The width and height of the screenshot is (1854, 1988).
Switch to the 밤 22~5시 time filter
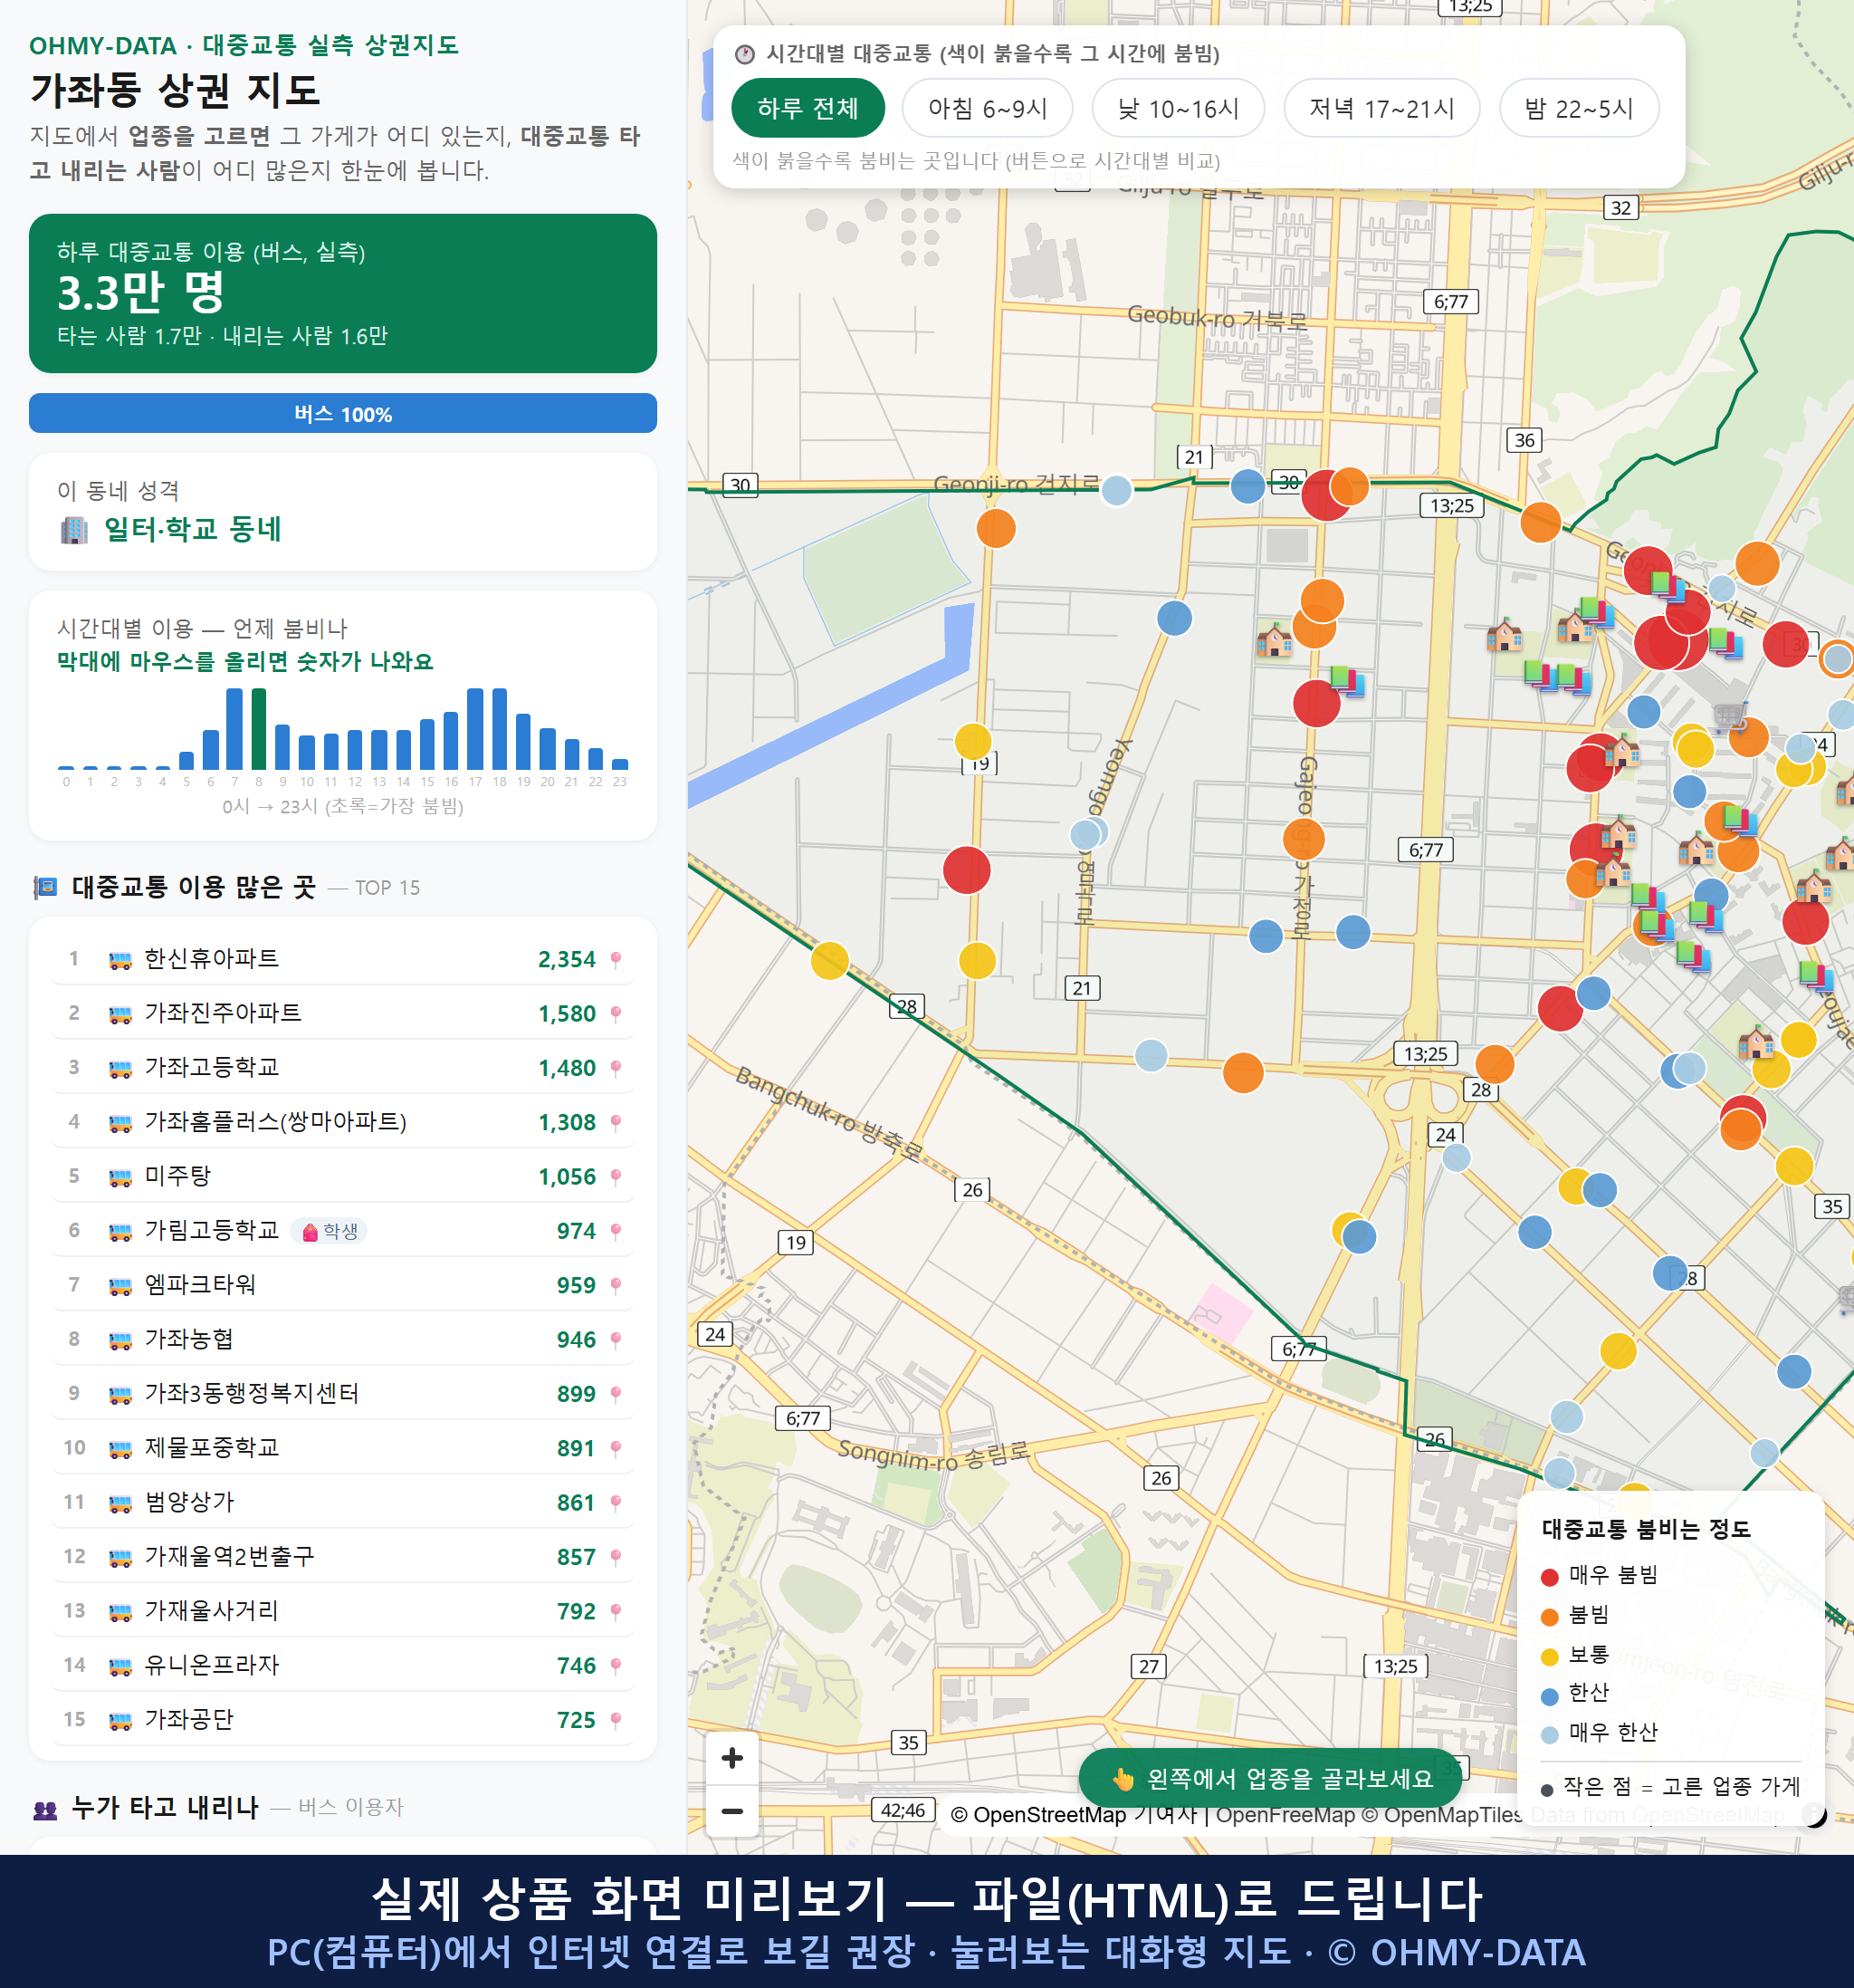point(1579,108)
